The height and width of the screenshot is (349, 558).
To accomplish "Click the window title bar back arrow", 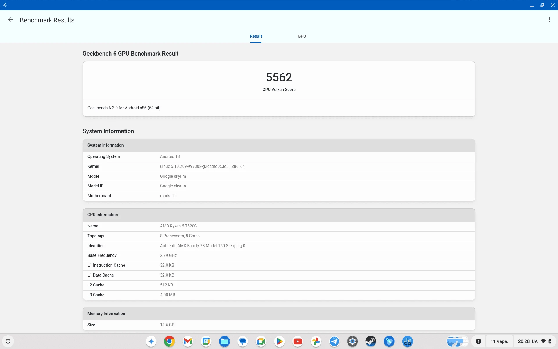I will [5, 5].
